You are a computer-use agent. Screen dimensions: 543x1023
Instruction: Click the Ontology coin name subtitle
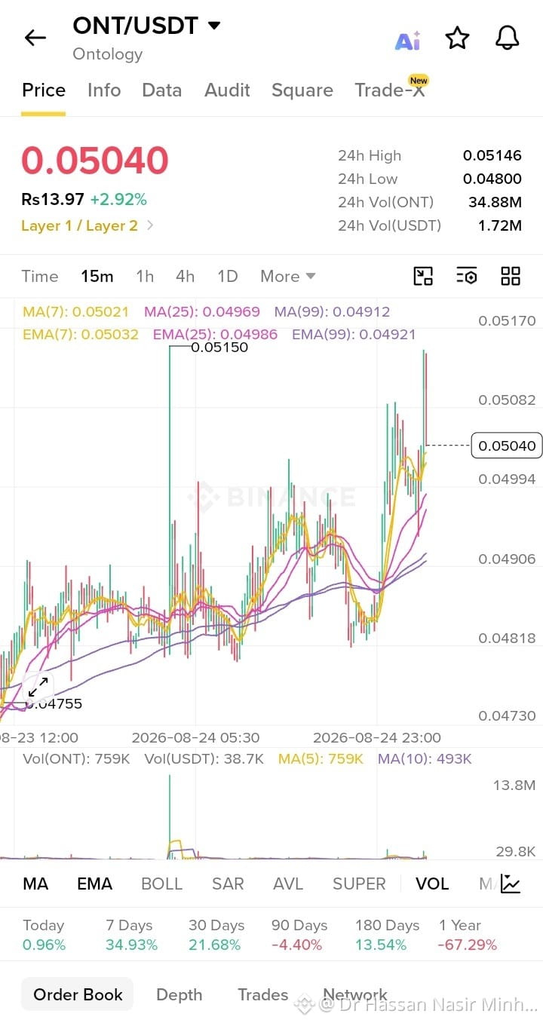coord(107,54)
